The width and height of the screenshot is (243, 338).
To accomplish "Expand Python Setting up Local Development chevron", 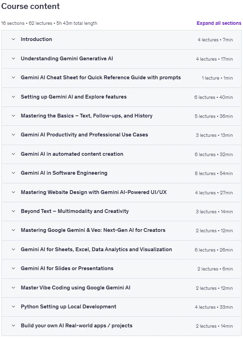I will coord(13,307).
